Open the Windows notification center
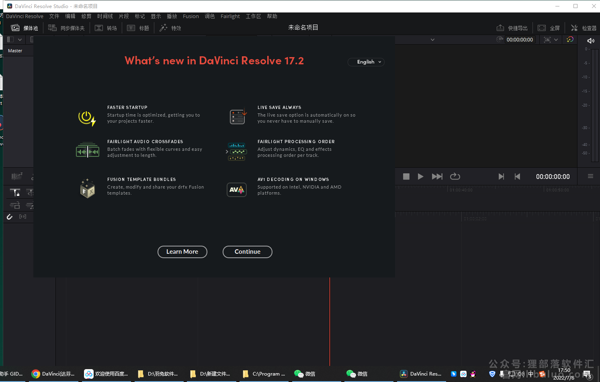The height and width of the screenshot is (382, 600). click(x=588, y=375)
